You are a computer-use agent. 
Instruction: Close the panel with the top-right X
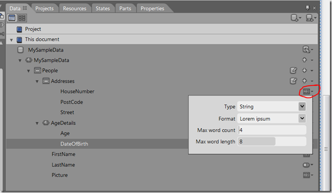314,8
